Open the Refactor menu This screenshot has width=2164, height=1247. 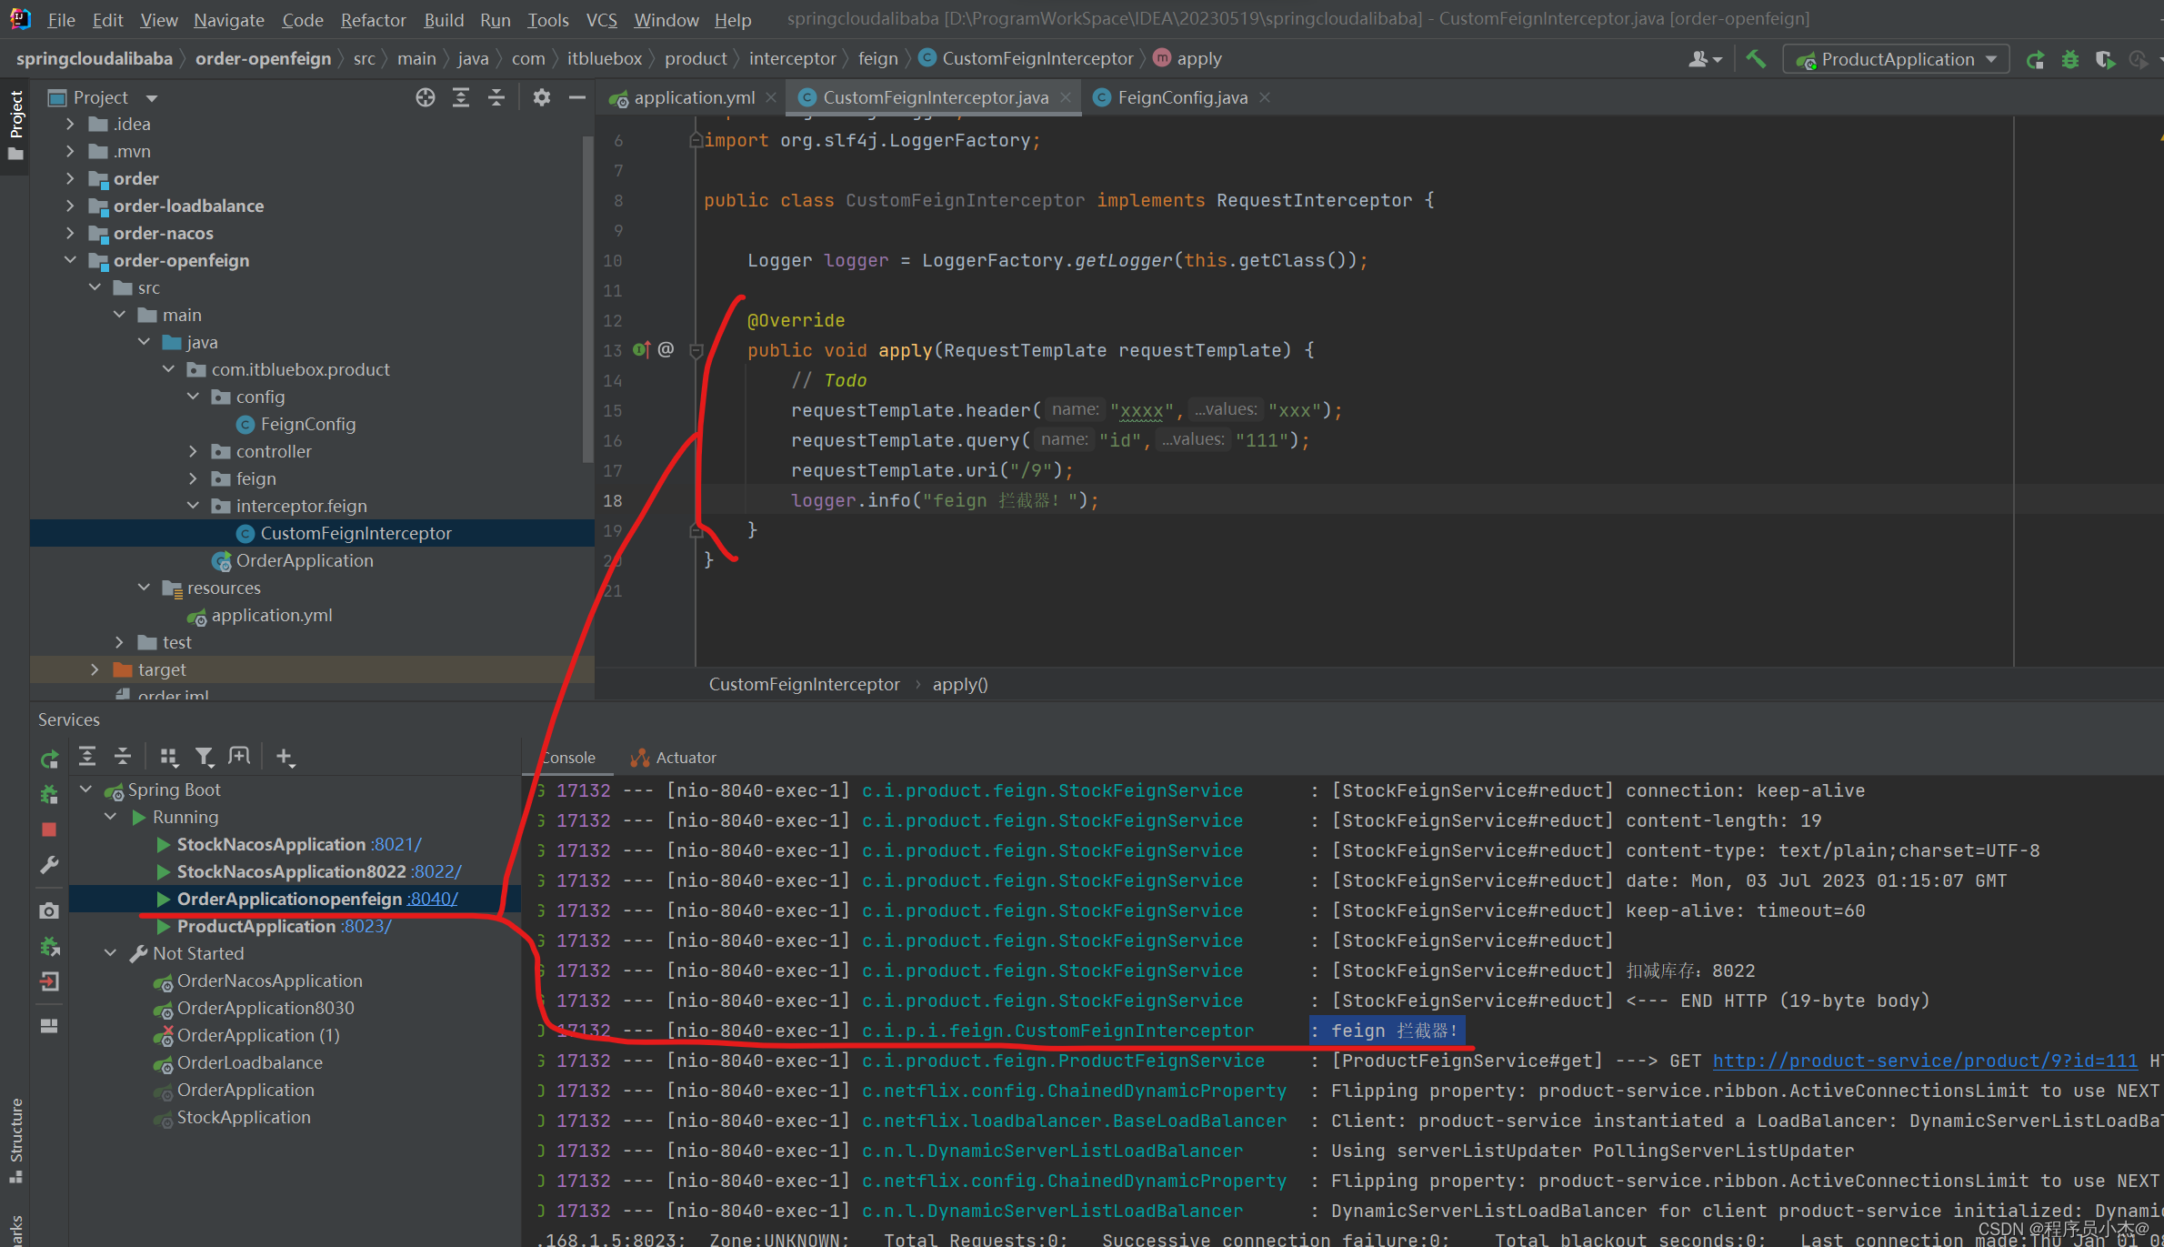tap(373, 19)
